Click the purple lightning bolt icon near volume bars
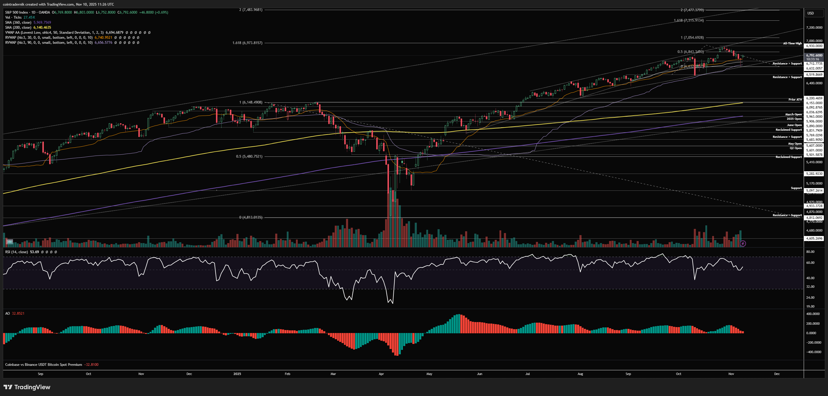This screenshot has width=828, height=396. click(x=742, y=244)
